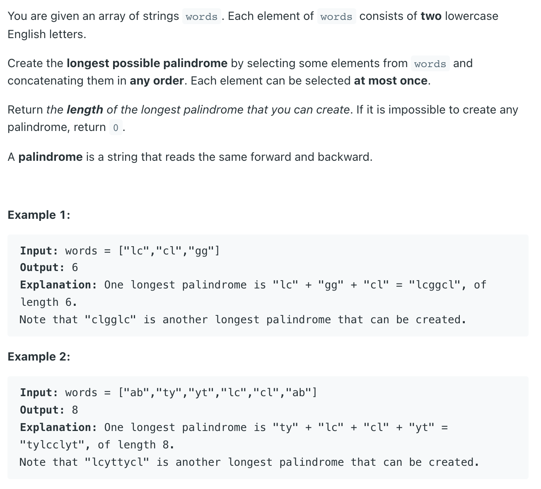Click the bold italic word "length"
The height and width of the screenshot is (489, 541).
coord(85,110)
